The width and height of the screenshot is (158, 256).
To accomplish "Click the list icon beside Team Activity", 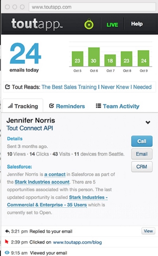I will (98, 106).
